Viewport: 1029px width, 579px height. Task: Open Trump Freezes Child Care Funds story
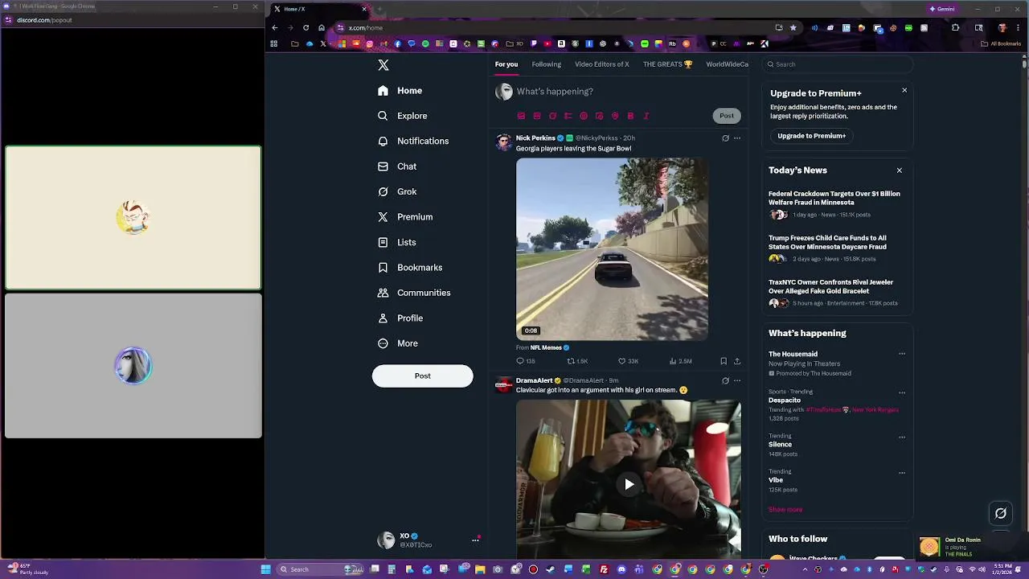[827, 242]
